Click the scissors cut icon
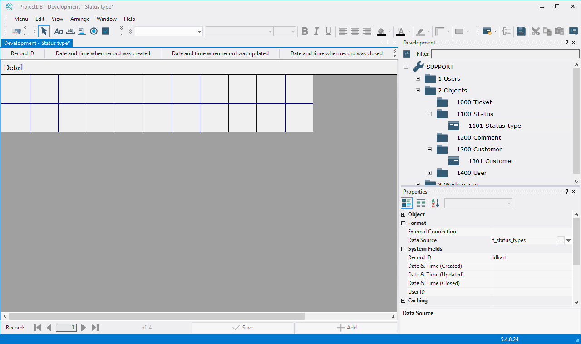581x344 pixels. [x=536, y=31]
